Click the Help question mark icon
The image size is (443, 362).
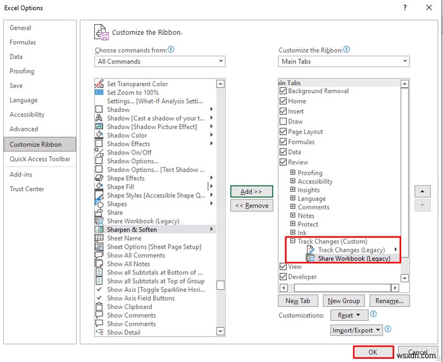click(x=405, y=8)
